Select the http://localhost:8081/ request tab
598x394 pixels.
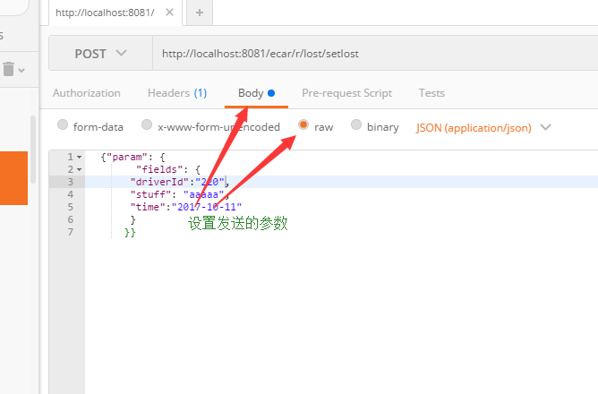point(105,13)
